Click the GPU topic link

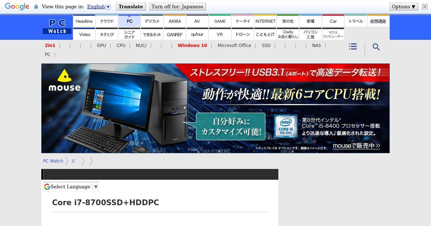(101, 46)
